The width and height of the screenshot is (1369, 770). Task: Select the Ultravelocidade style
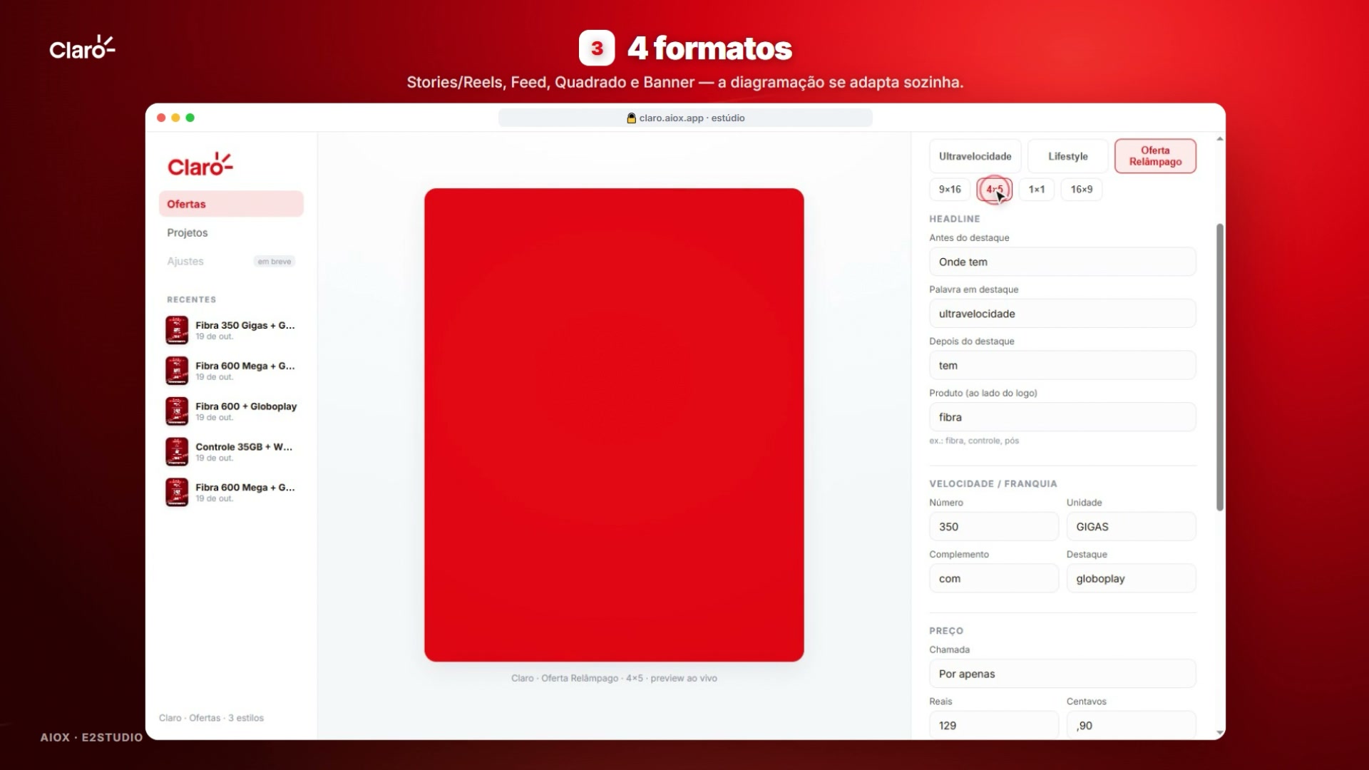point(975,156)
